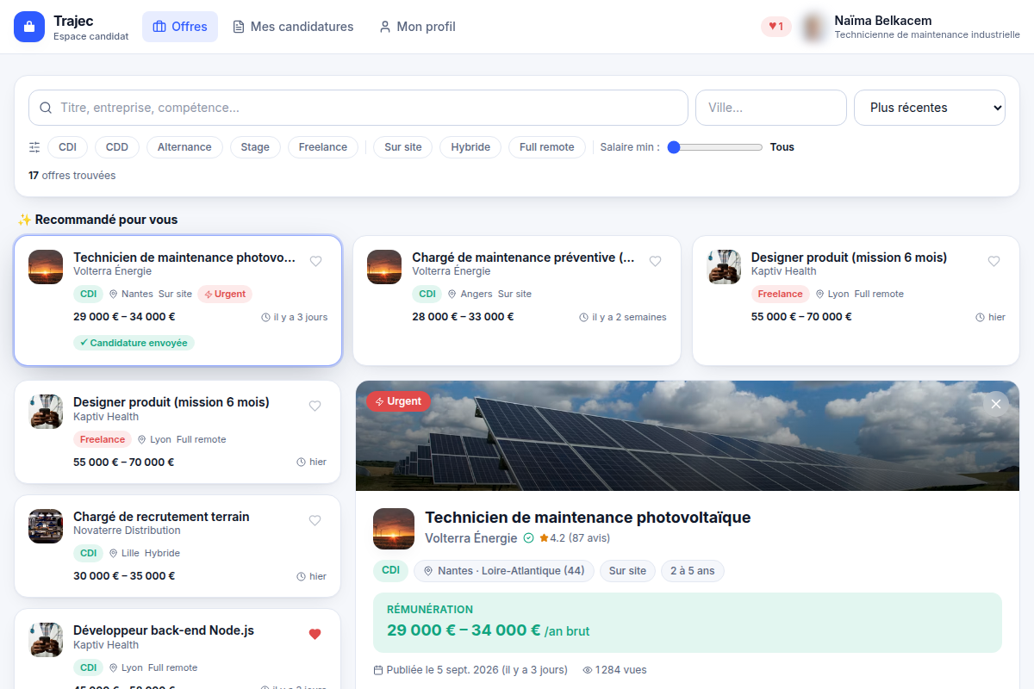Toggle the CDD filter chip
The width and height of the screenshot is (1034, 689).
pyautogui.click(x=117, y=147)
